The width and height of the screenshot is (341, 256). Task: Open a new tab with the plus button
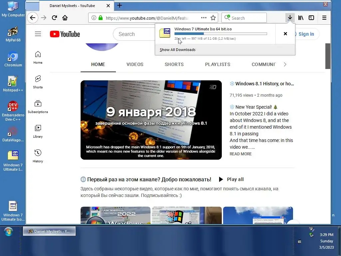pyautogui.click(x=120, y=5)
